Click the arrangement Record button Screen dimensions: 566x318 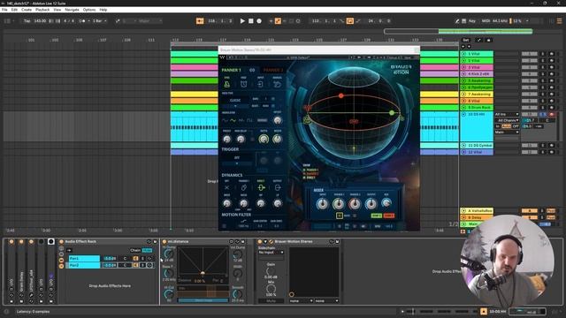click(x=259, y=21)
